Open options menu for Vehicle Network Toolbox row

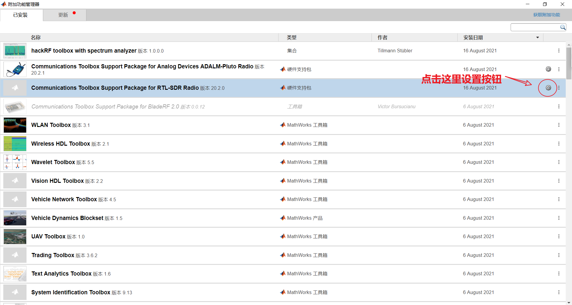tap(559, 199)
